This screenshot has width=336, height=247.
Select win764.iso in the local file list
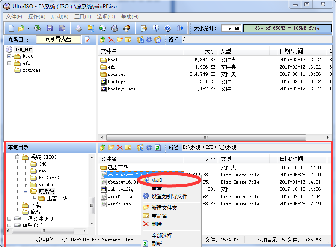point(117,197)
